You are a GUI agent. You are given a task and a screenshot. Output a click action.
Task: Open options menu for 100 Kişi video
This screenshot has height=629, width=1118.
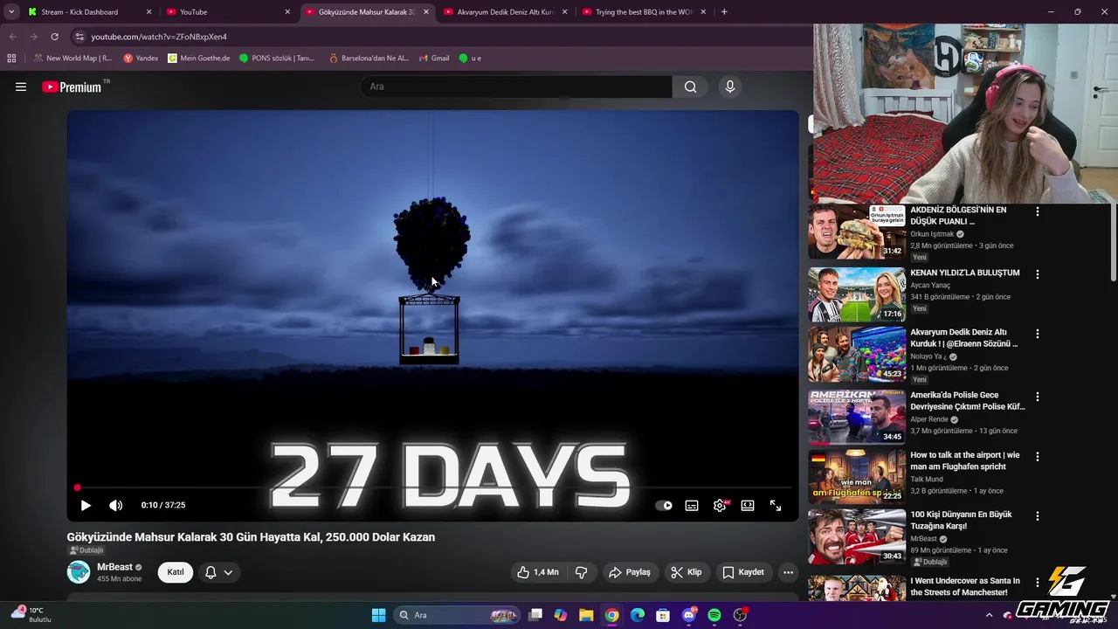coord(1038,516)
